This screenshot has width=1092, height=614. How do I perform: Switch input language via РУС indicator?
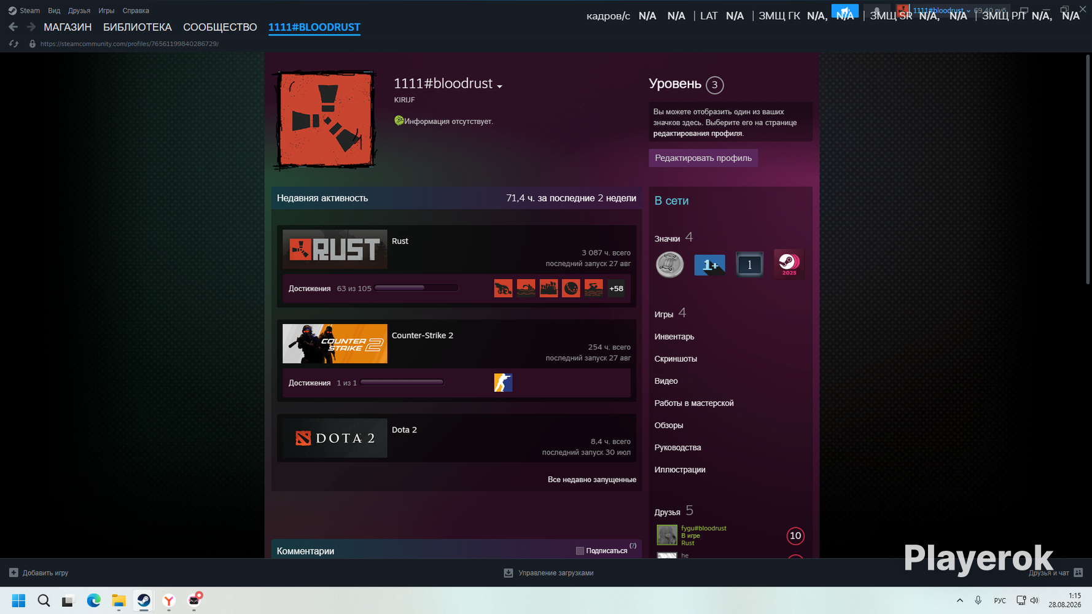pyautogui.click(x=1000, y=600)
